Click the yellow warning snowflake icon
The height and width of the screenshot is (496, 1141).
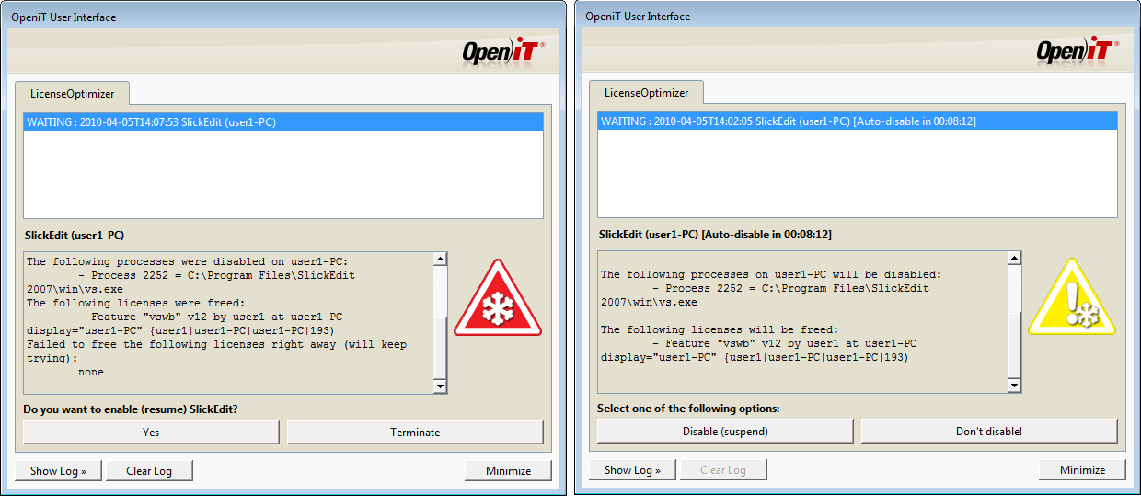1072,298
